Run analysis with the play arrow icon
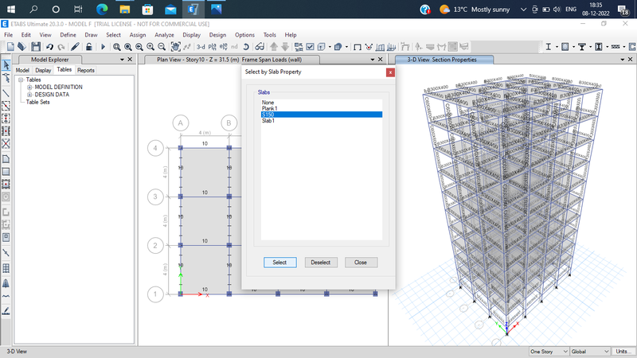637x358 pixels. pos(103,47)
